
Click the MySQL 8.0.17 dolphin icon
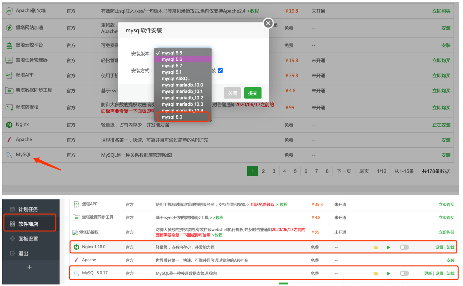point(76,273)
